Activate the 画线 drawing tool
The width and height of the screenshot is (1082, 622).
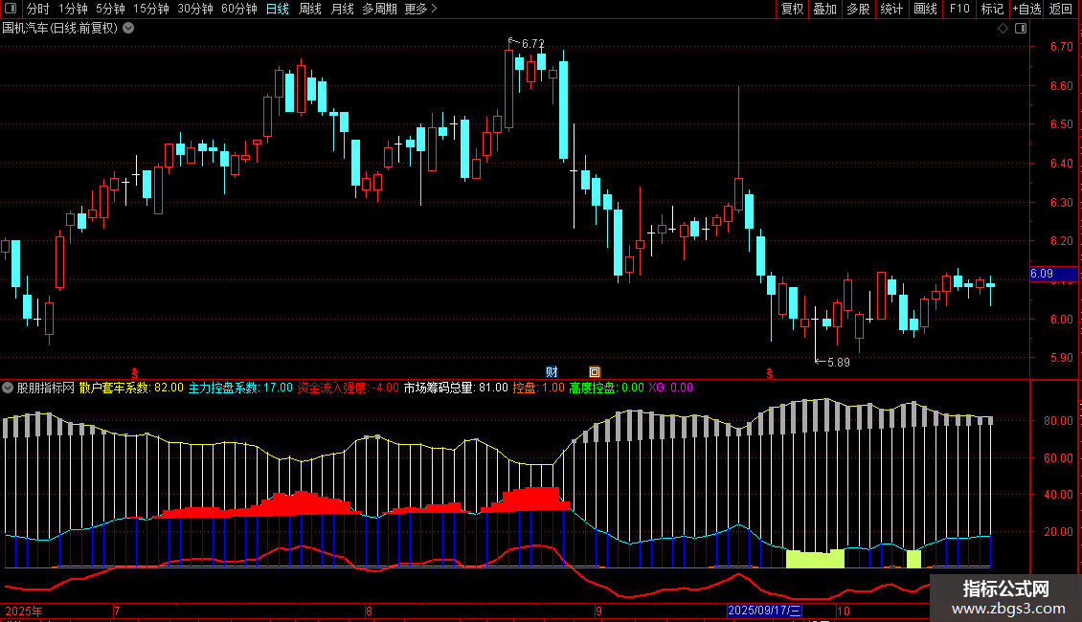coord(925,9)
